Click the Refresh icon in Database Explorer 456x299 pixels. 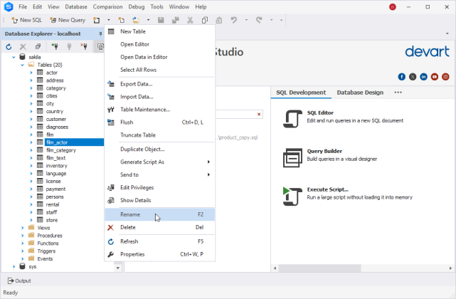(x=9, y=46)
